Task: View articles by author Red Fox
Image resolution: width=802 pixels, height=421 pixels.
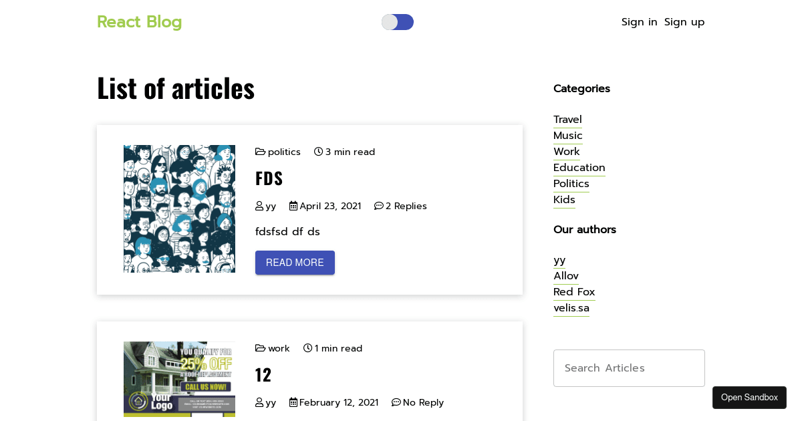Action: (574, 292)
